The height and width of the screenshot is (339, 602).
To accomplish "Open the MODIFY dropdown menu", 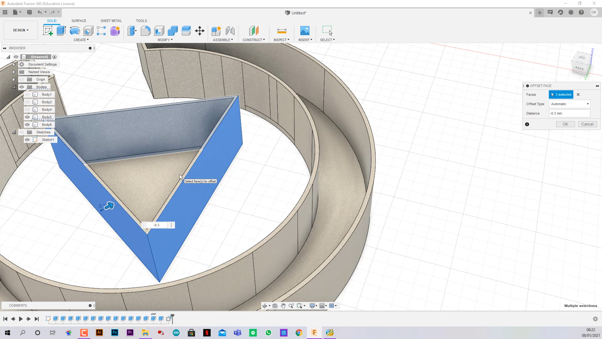I will pos(165,40).
